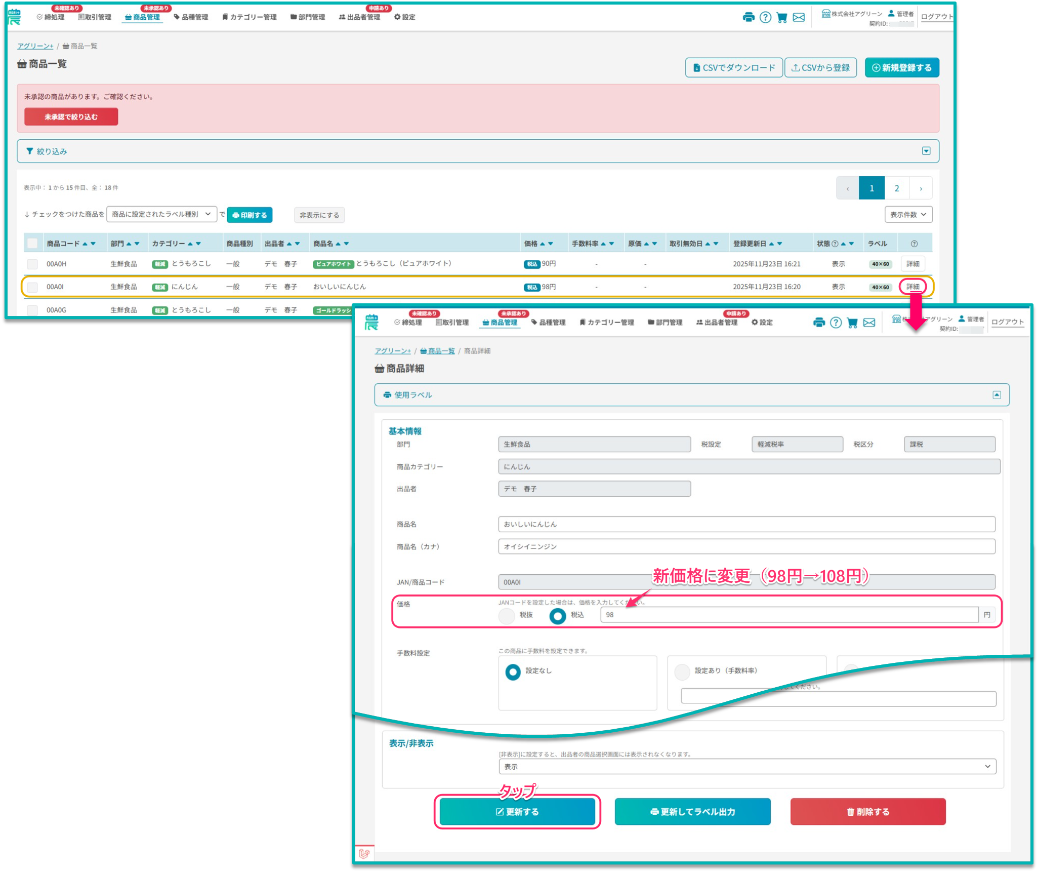1038x872 pixels.
Task: Open the mail envelope icon in top header
Action: coord(799,17)
